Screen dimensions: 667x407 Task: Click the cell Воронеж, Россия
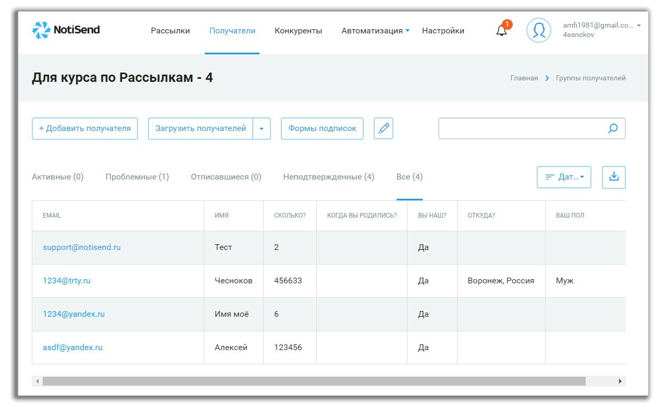pyautogui.click(x=501, y=281)
